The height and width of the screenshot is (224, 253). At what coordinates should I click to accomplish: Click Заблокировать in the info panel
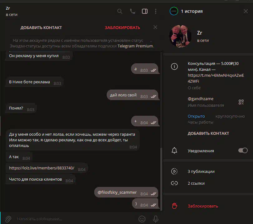coord(203,206)
